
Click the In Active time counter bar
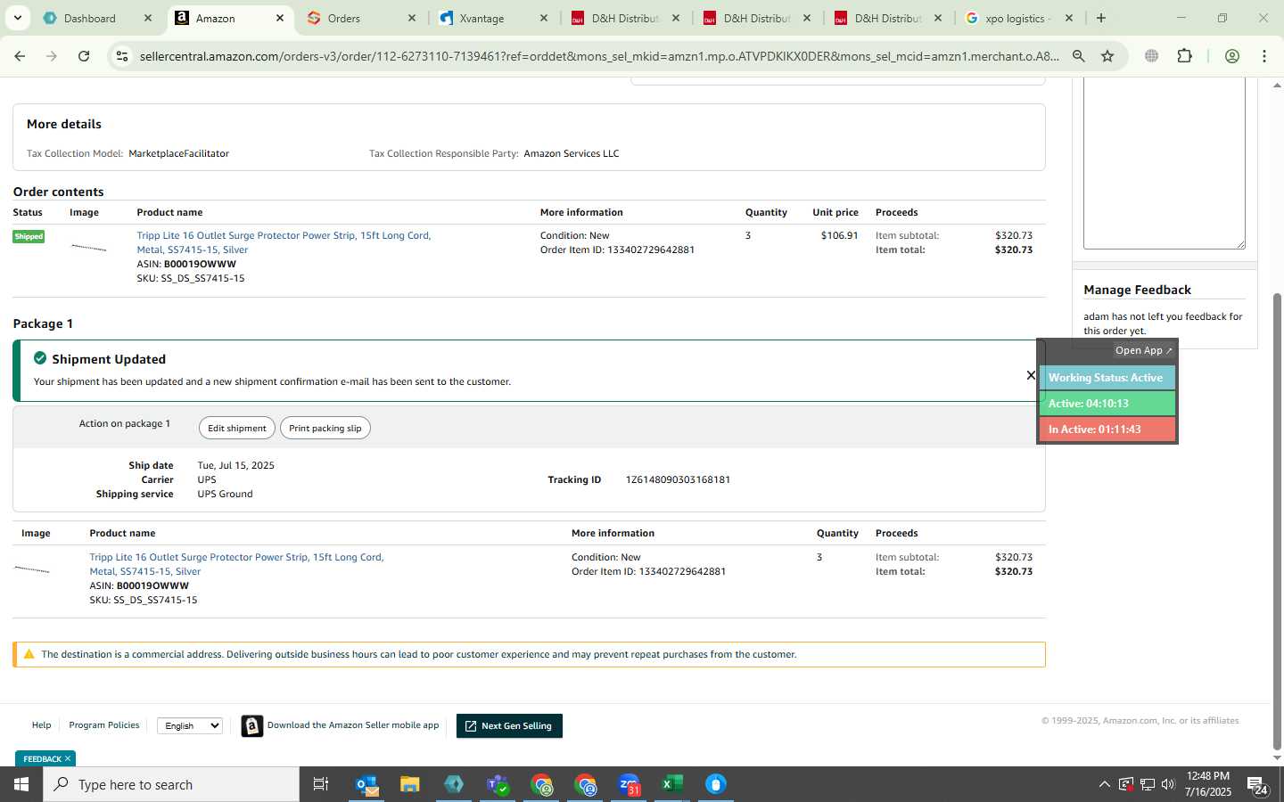point(1107,430)
